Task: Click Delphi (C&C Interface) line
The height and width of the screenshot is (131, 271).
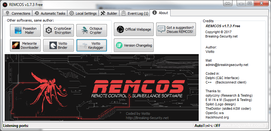Action: coord(222,78)
